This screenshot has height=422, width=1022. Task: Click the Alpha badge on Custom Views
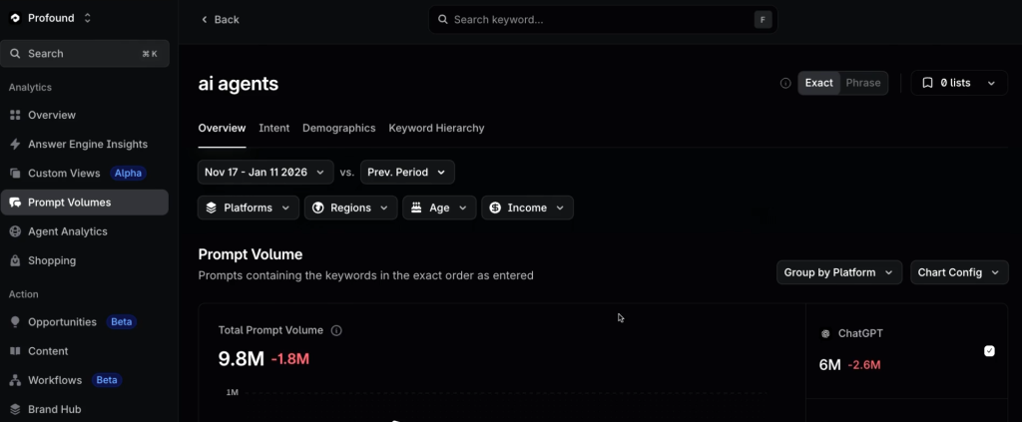pos(128,174)
